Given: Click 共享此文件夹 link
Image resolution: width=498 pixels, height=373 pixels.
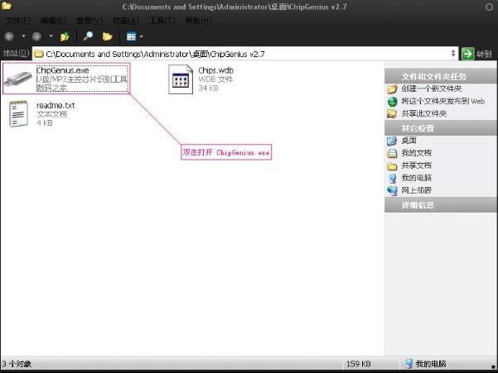Looking at the screenshot, I should tap(424, 113).
